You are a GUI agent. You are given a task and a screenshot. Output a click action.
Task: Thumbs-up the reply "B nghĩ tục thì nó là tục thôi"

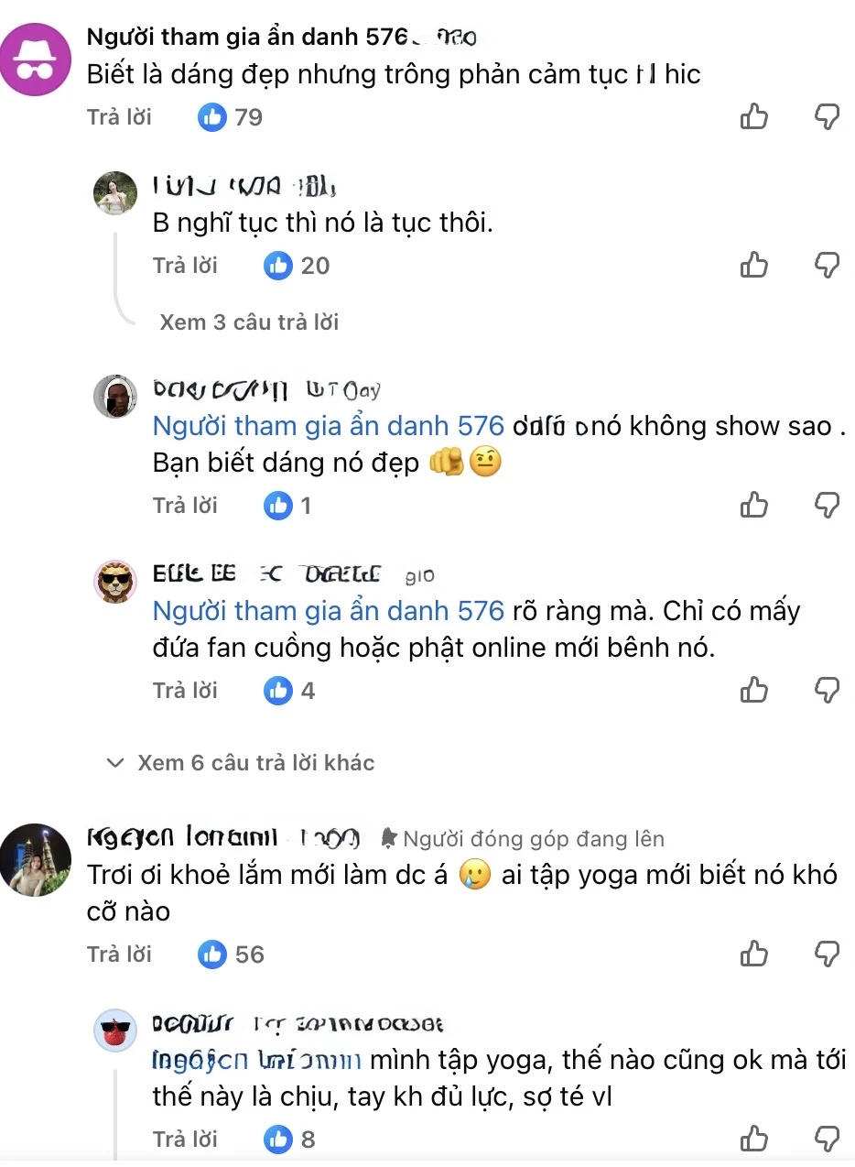click(x=753, y=266)
